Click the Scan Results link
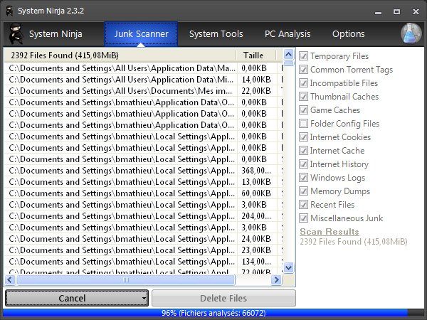 [330, 232]
